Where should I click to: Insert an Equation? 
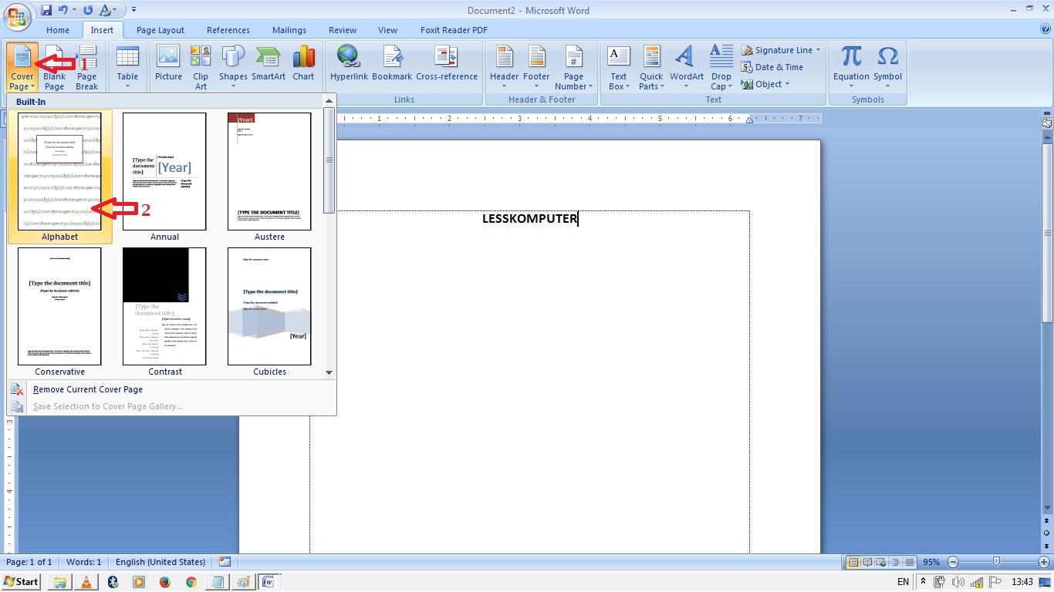[x=851, y=66]
